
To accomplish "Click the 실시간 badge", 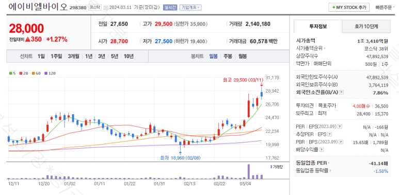I will click(170, 7).
